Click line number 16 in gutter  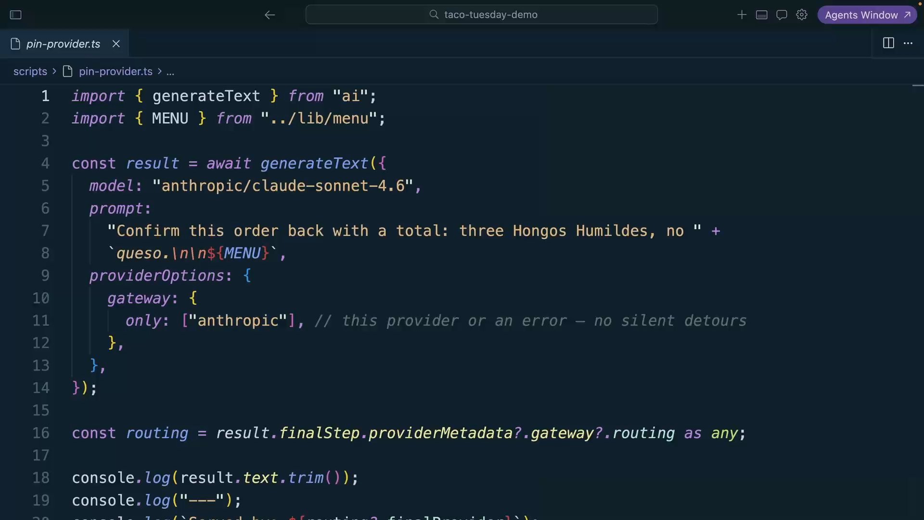tap(41, 433)
